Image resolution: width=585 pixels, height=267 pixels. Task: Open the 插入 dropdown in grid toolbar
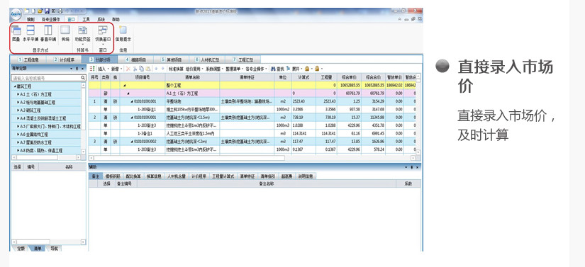103,69
